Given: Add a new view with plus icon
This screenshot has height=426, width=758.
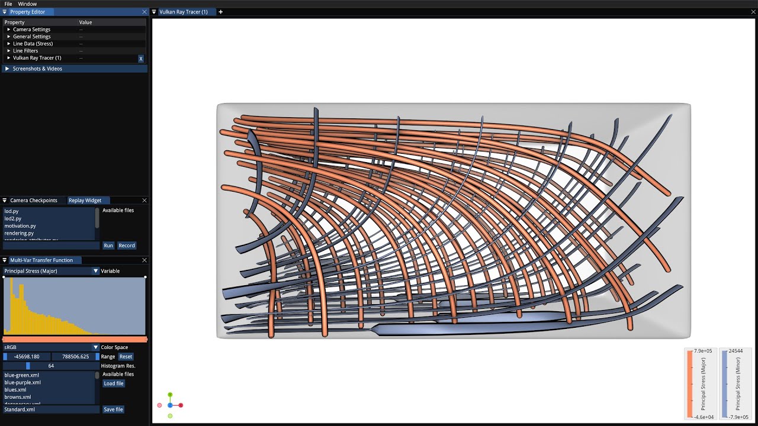Looking at the screenshot, I should pos(221,12).
